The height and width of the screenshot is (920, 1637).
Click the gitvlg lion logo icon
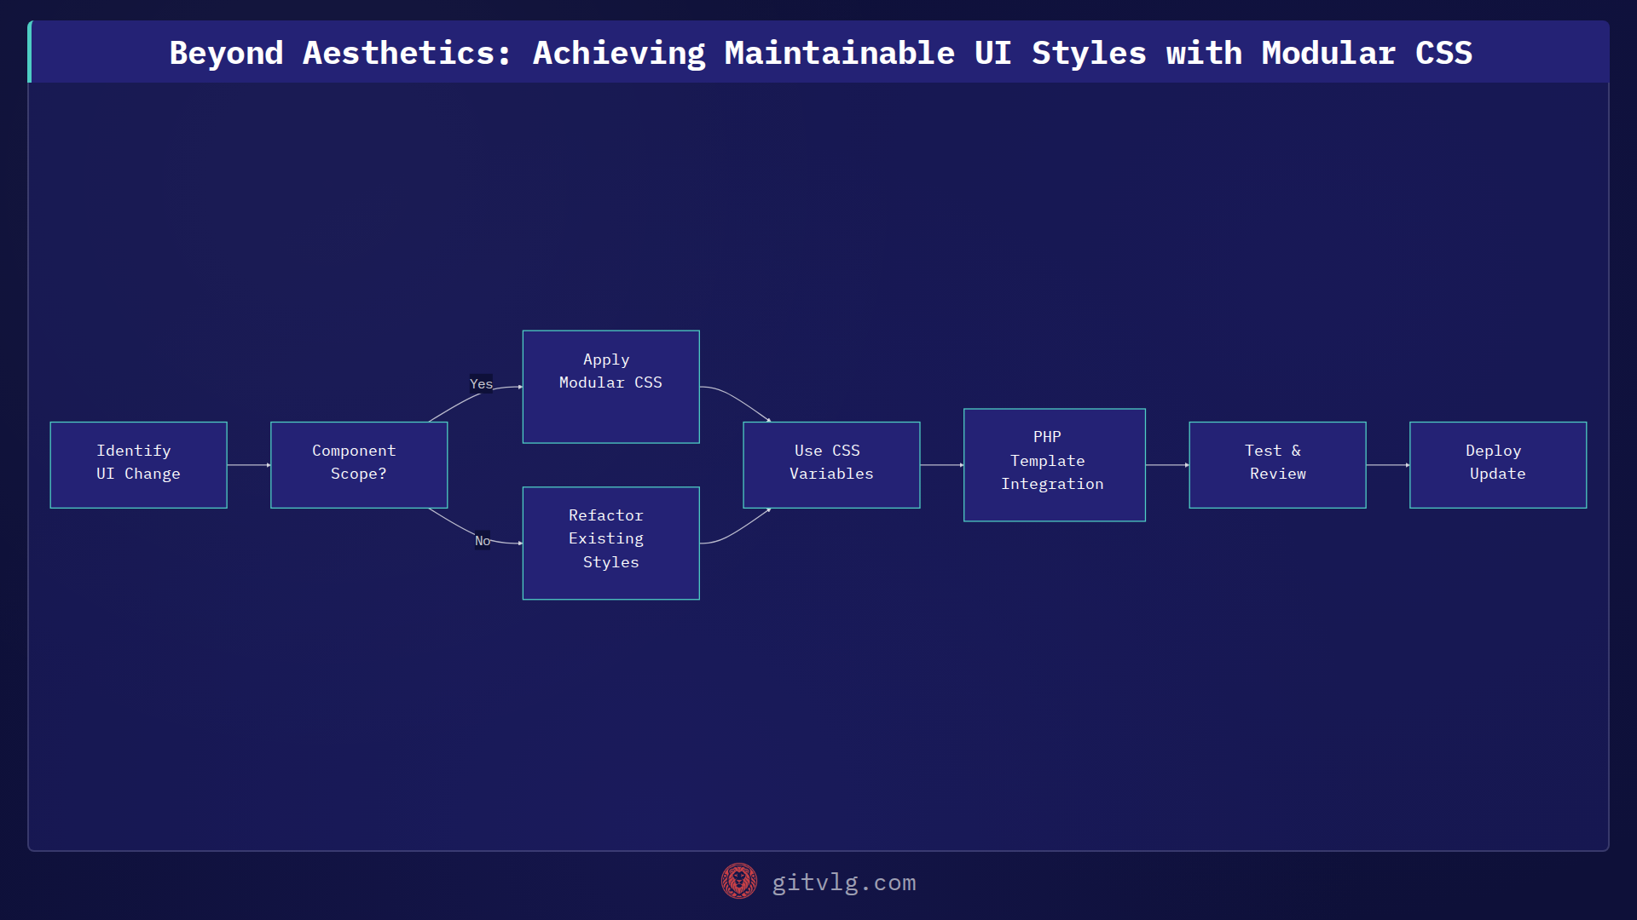tap(738, 882)
